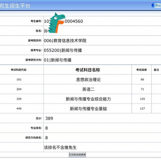Click the 考试成绩 column header
161x160 pixels.
(x=142, y=70)
